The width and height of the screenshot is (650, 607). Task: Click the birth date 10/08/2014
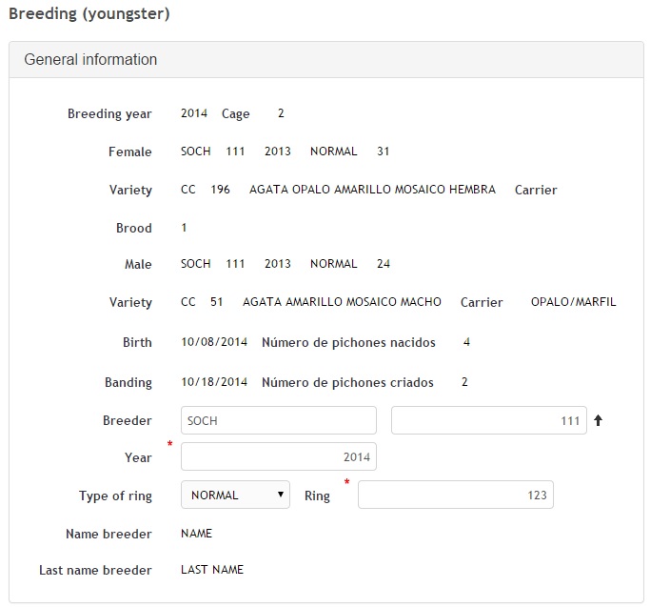[213, 342]
